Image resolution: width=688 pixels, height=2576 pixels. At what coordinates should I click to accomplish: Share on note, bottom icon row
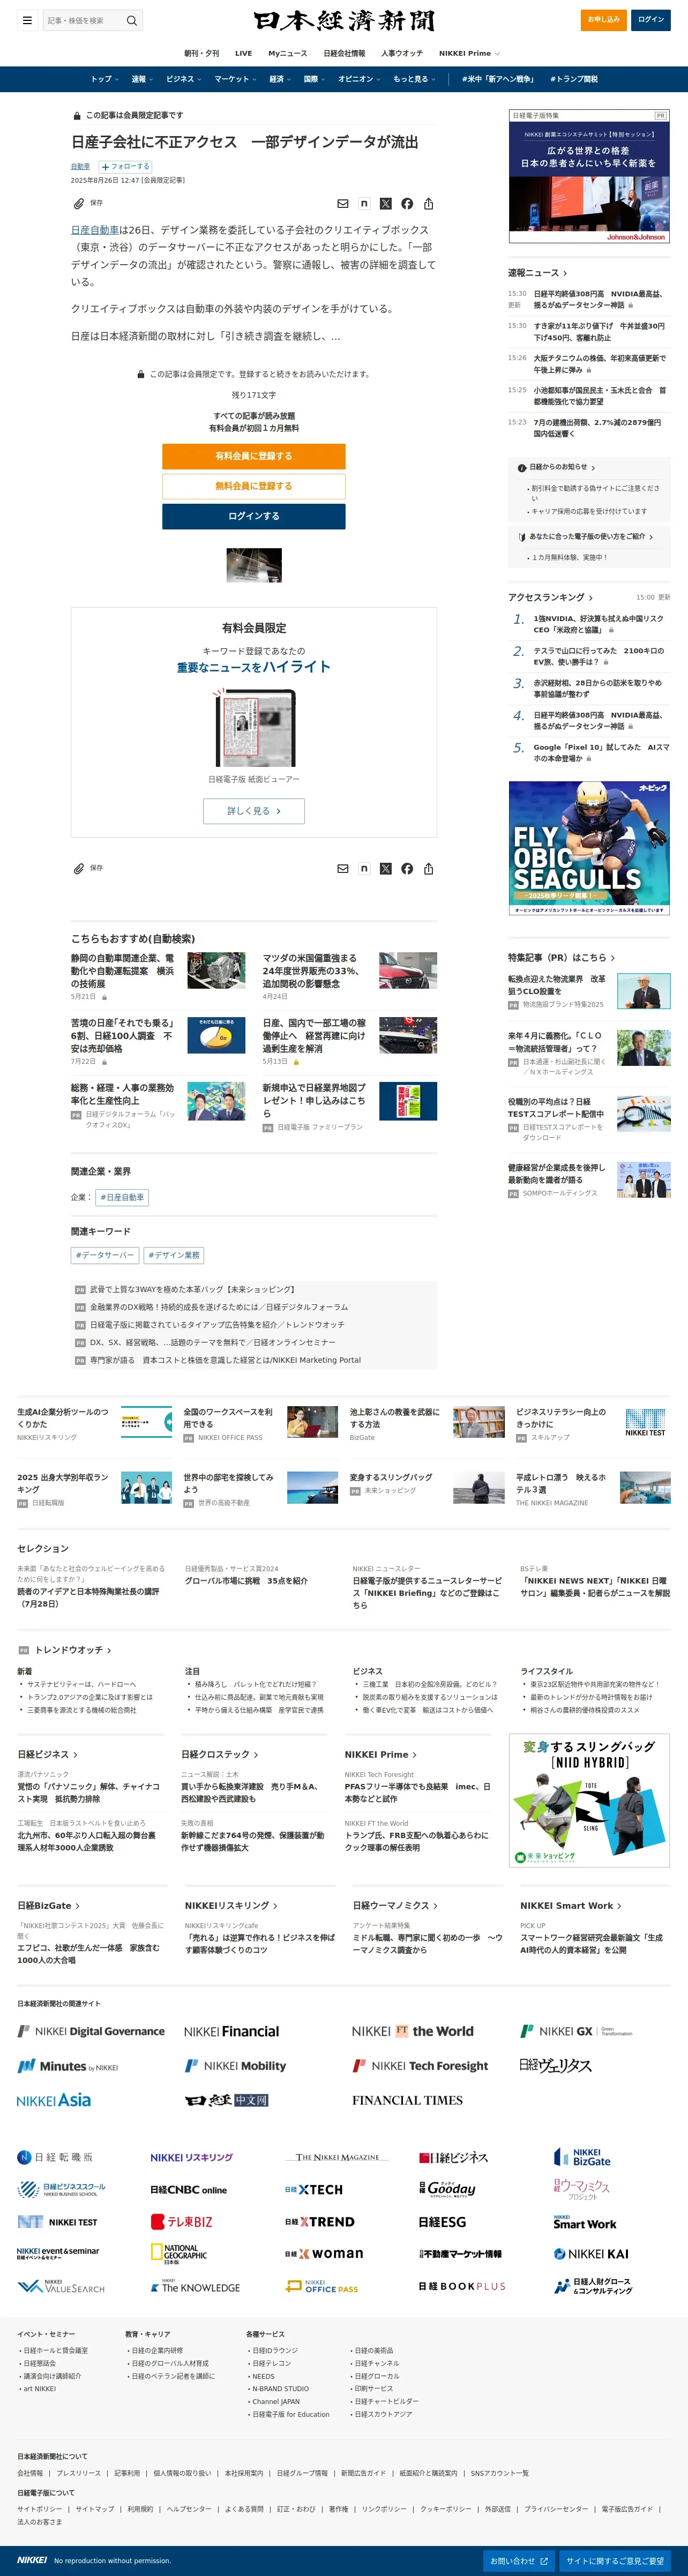[x=364, y=869]
